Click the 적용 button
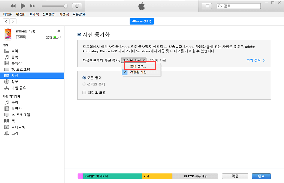The width and height of the screenshot is (284, 183). tap(235, 176)
